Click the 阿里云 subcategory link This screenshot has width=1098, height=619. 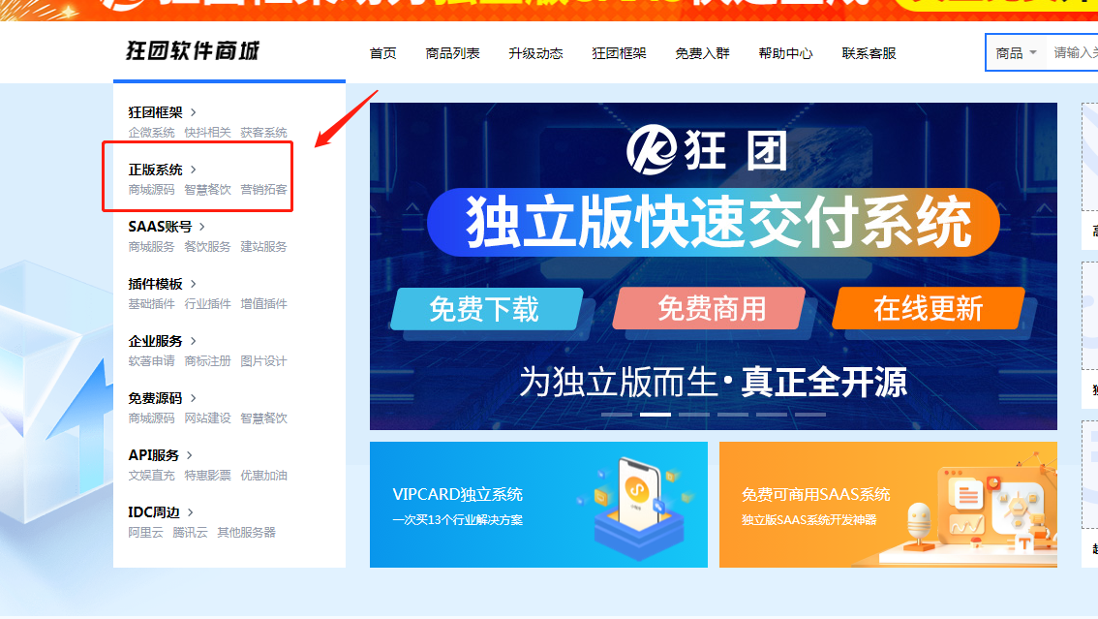tap(145, 533)
